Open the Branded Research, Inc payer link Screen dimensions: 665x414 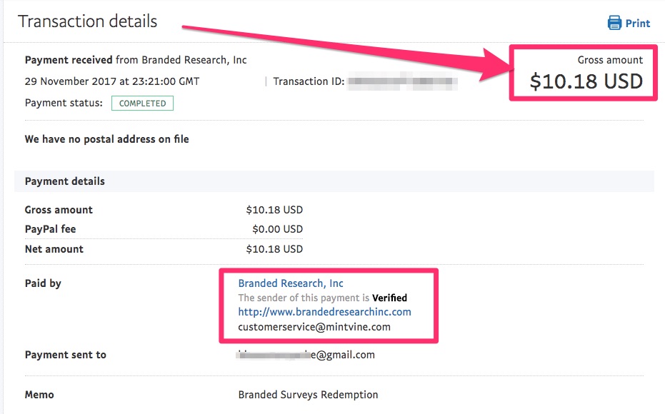coord(291,283)
